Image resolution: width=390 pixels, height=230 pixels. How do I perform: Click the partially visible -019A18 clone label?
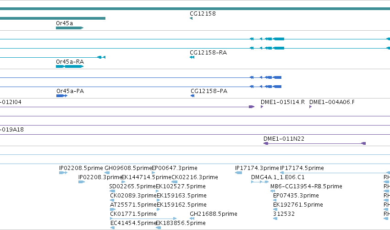(12, 130)
